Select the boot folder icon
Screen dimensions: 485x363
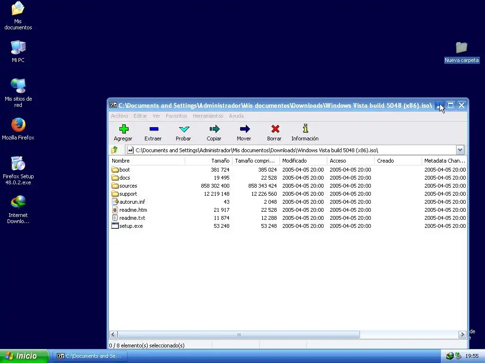[x=115, y=170]
